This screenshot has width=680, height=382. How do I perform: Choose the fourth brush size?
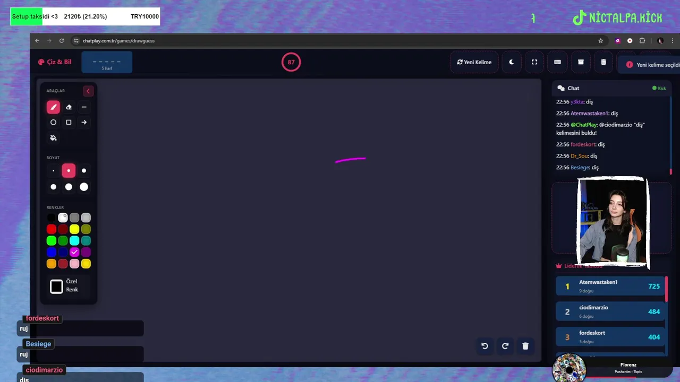(x=53, y=187)
